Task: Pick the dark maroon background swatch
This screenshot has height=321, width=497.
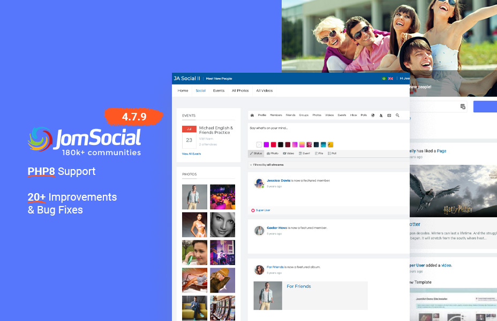Action: pos(288,144)
